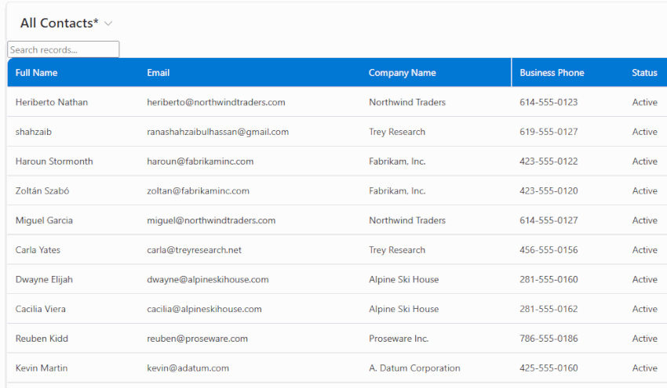Click Trey Research in Carla Yates's row
The image size is (667, 388).
click(397, 250)
